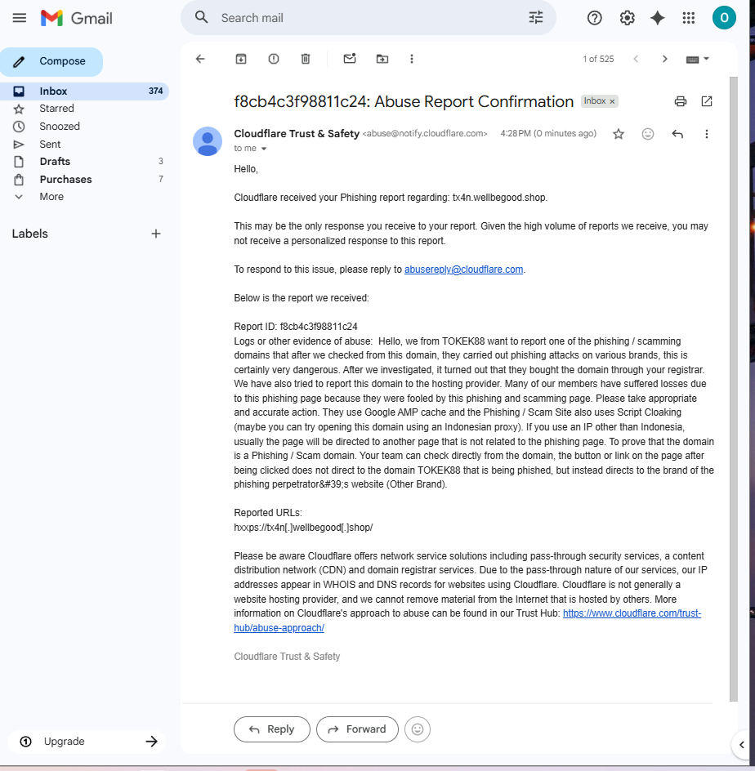Click the Search mail field
755x771 pixels.
click(369, 18)
